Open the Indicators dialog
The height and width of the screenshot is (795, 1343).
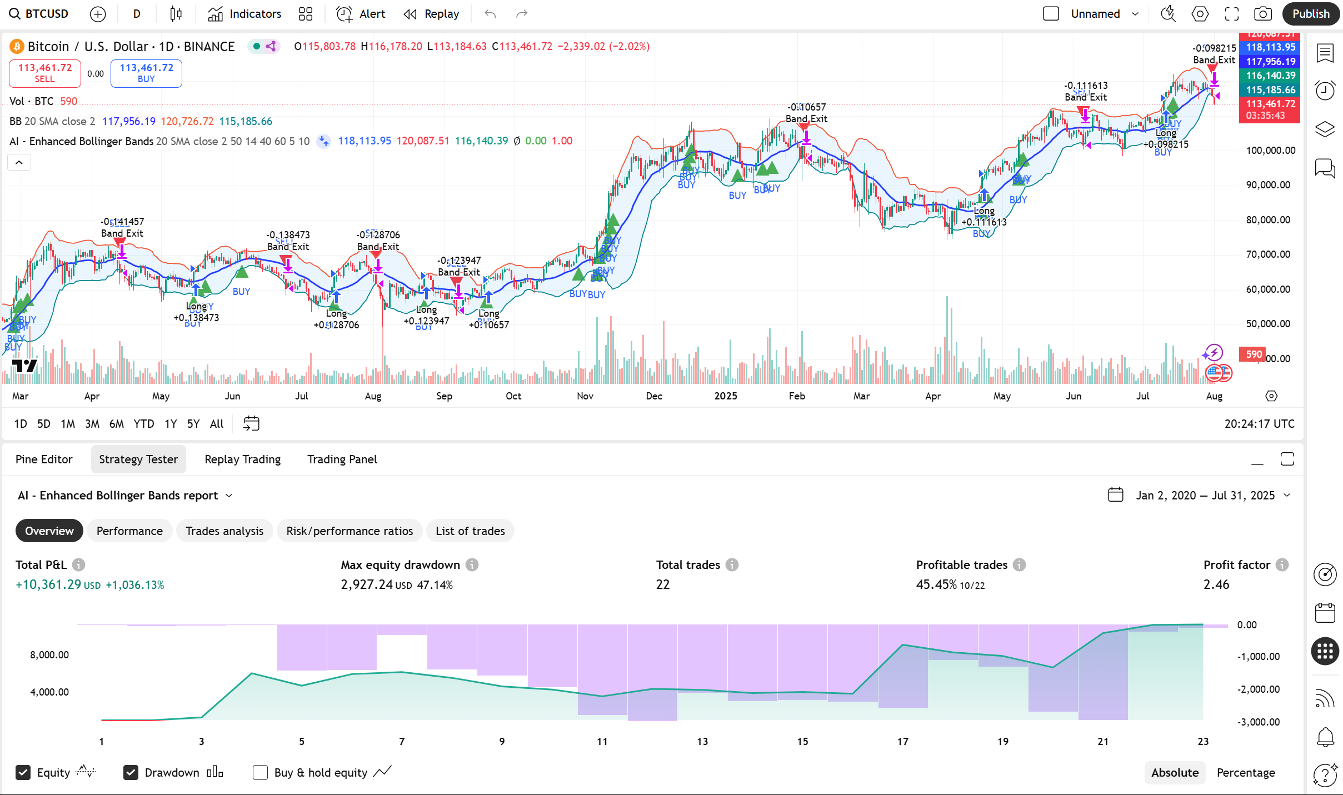(x=244, y=14)
